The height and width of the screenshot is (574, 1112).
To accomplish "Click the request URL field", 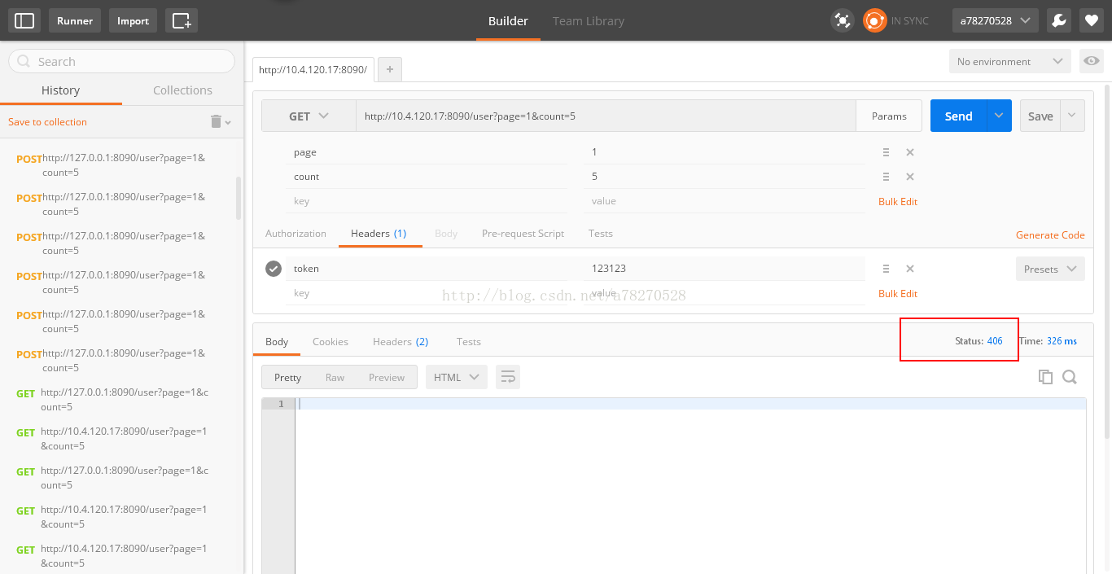I will click(x=606, y=116).
